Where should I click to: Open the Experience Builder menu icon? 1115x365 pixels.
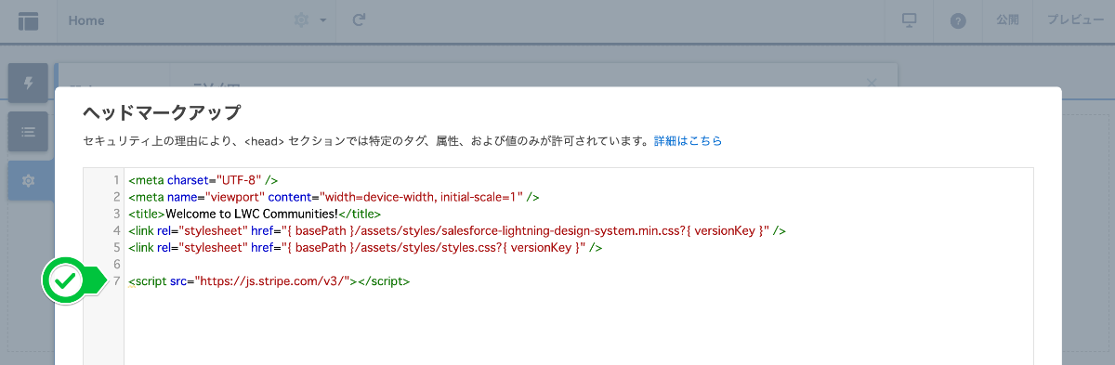[x=28, y=20]
